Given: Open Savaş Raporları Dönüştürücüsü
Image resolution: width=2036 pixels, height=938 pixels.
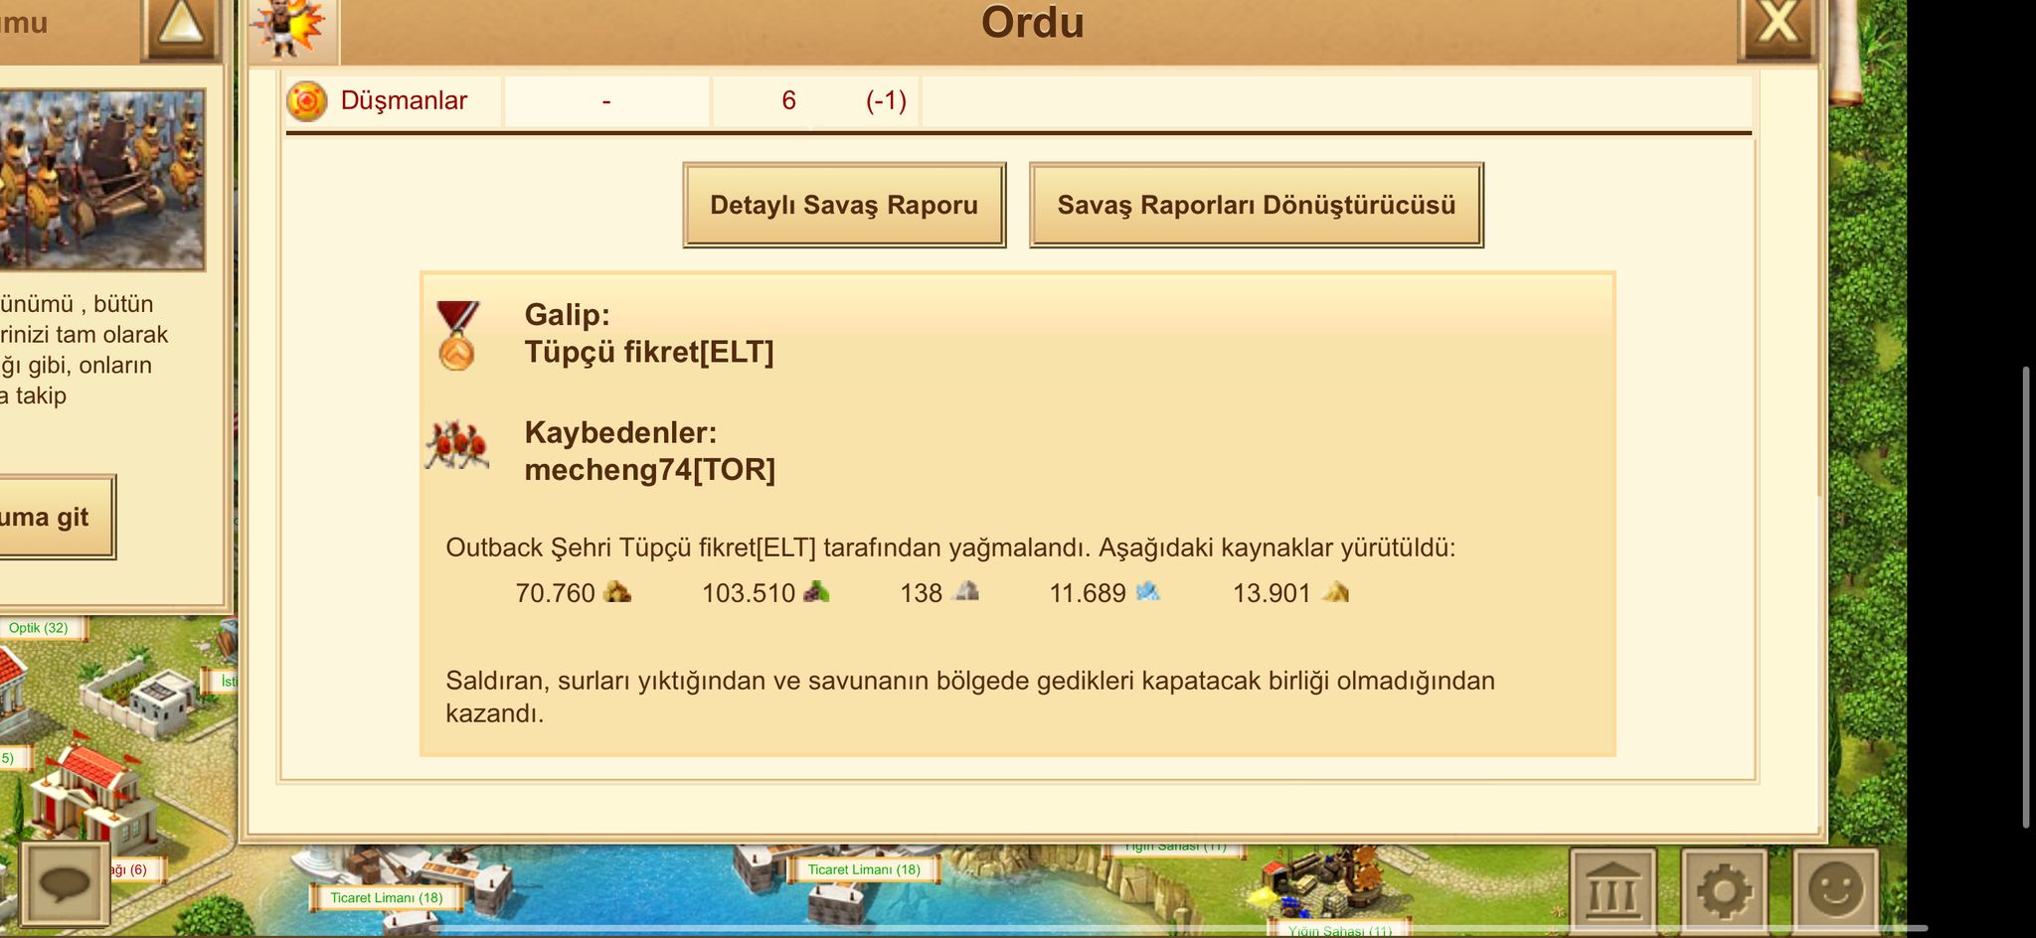Looking at the screenshot, I should [x=1256, y=205].
